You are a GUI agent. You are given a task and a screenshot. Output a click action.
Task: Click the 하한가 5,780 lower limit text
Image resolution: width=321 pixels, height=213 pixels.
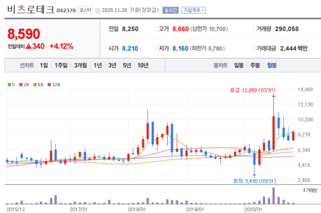pyautogui.click(x=208, y=49)
